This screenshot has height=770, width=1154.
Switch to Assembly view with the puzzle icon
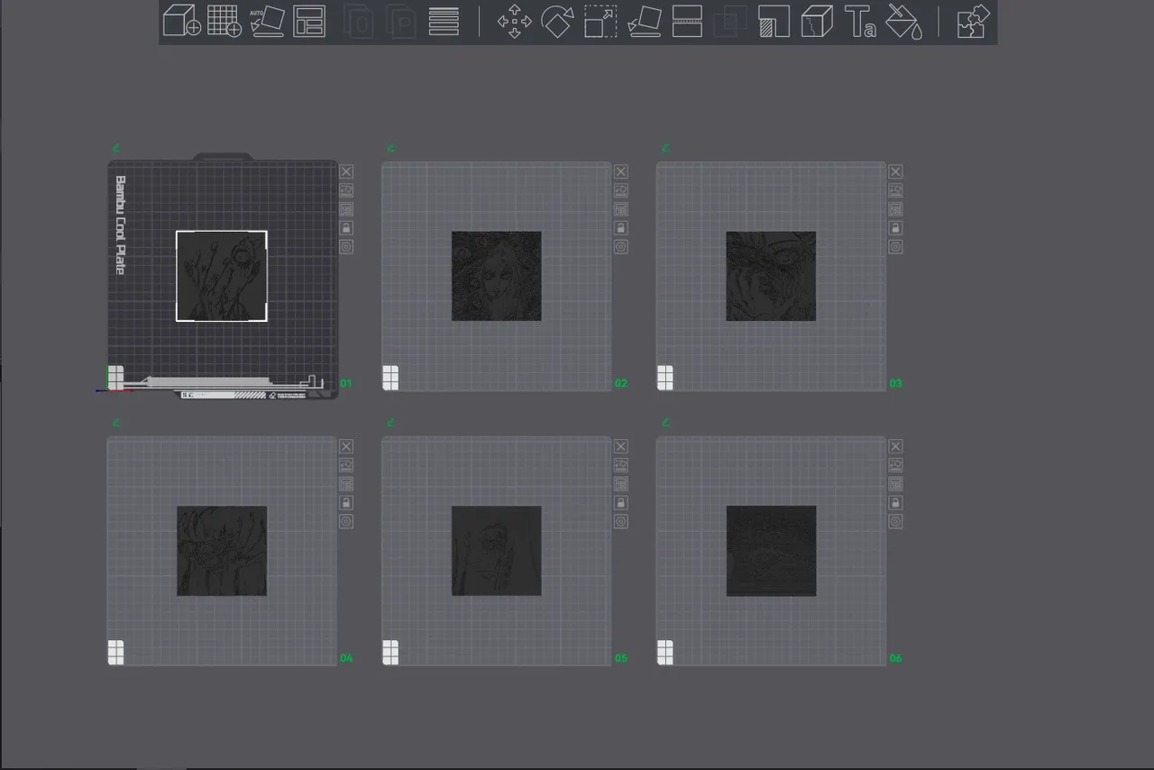tap(971, 23)
